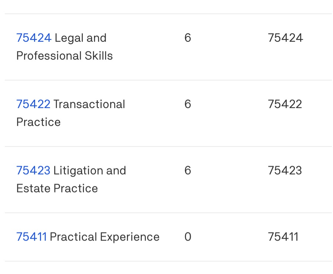Follow the 75423 subject link
Screen dimensions: 333x274
(33, 171)
